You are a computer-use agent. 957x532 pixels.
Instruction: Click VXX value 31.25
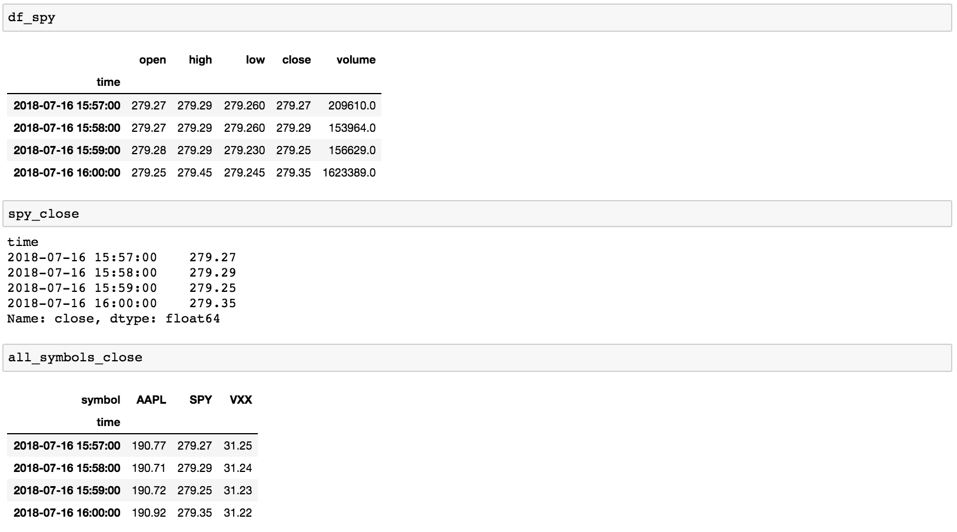coord(238,446)
